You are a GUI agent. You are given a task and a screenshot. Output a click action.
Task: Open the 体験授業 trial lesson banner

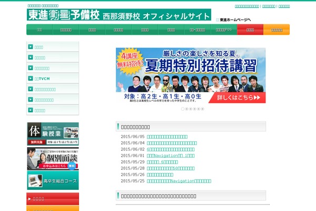(x=53, y=134)
